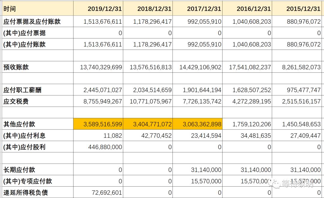This screenshot has height=198, width=324.
Task: Click the 2019/12/31 column header
Action: click(104, 9)
